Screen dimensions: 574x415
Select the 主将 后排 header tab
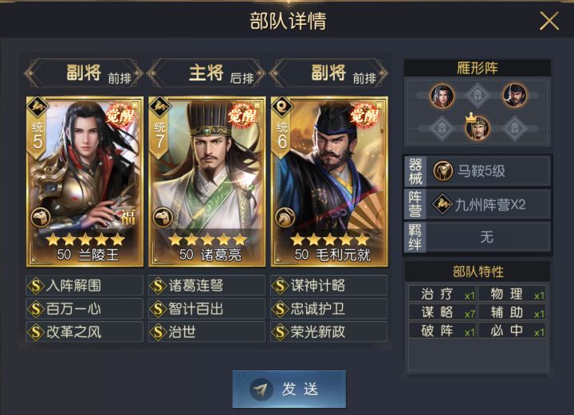pos(207,73)
